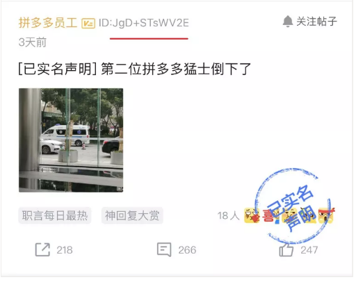Tap the blushing crying emoji reaction
The image size is (356, 282).
pos(289,215)
